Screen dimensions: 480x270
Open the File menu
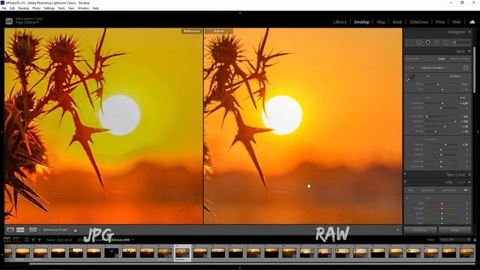point(4,8)
